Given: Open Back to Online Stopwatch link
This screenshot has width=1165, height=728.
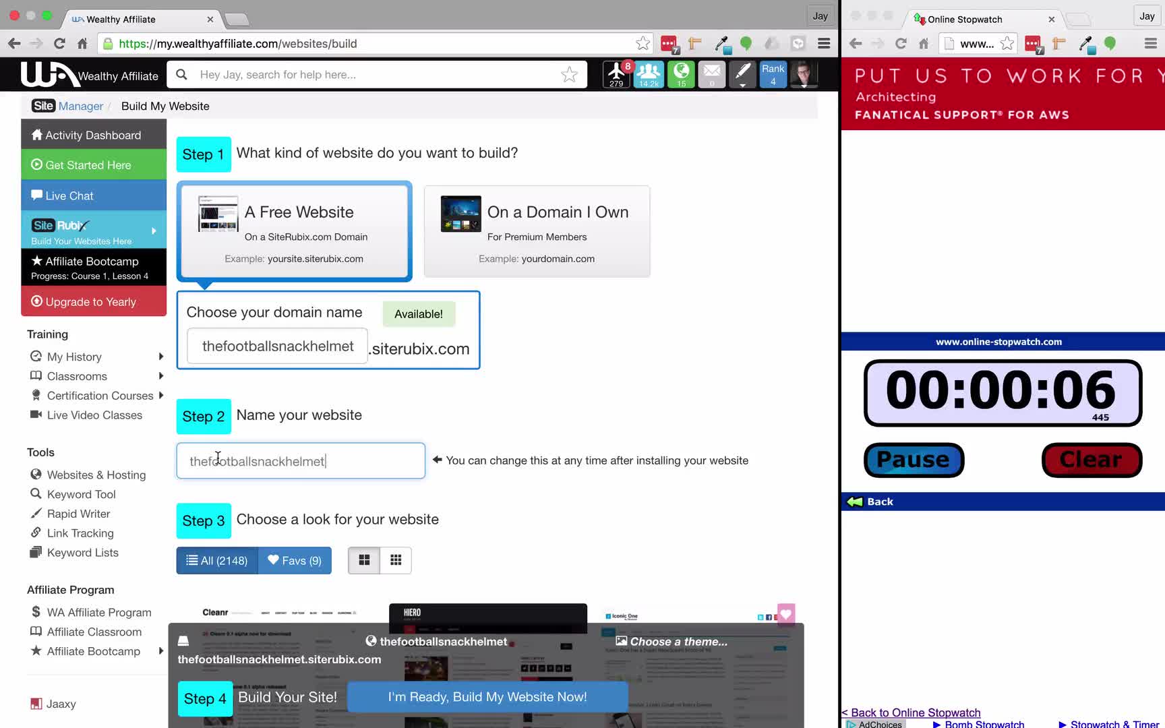Looking at the screenshot, I should (x=912, y=712).
